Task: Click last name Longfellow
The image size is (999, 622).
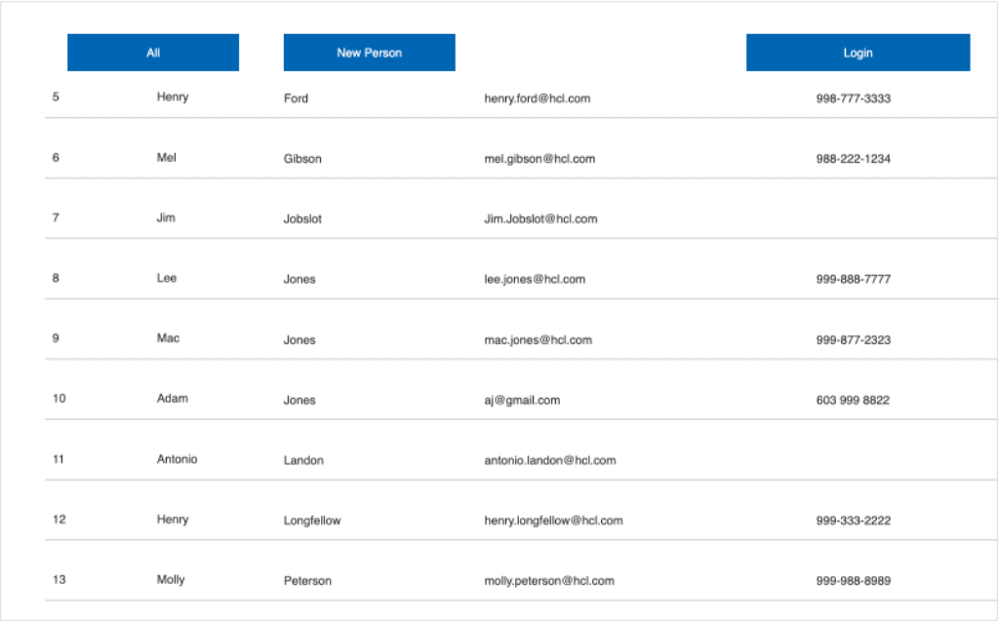Action: pos(312,521)
